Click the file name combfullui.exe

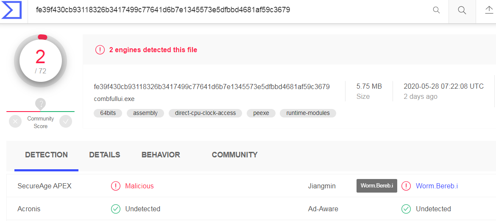click(114, 99)
